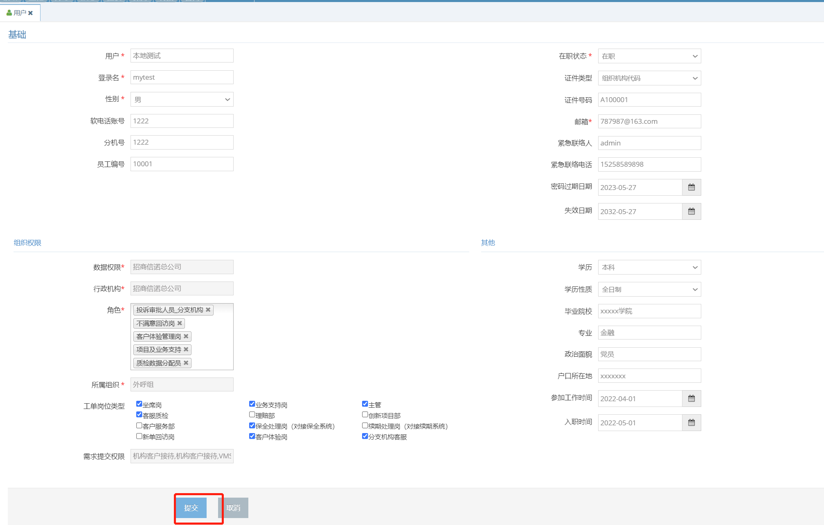Image resolution: width=824 pixels, height=525 pixels.
Task: Open calendar for 密码过期日期
Action: click(691, 187)
